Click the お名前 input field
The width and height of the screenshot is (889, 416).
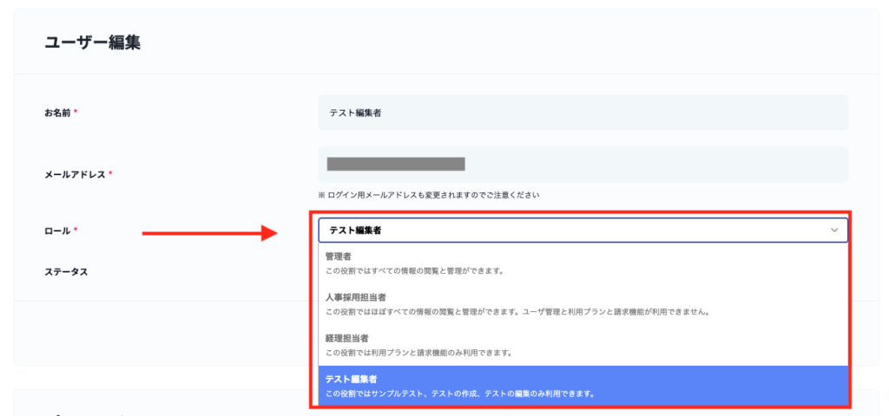click(x=583, y=113)
